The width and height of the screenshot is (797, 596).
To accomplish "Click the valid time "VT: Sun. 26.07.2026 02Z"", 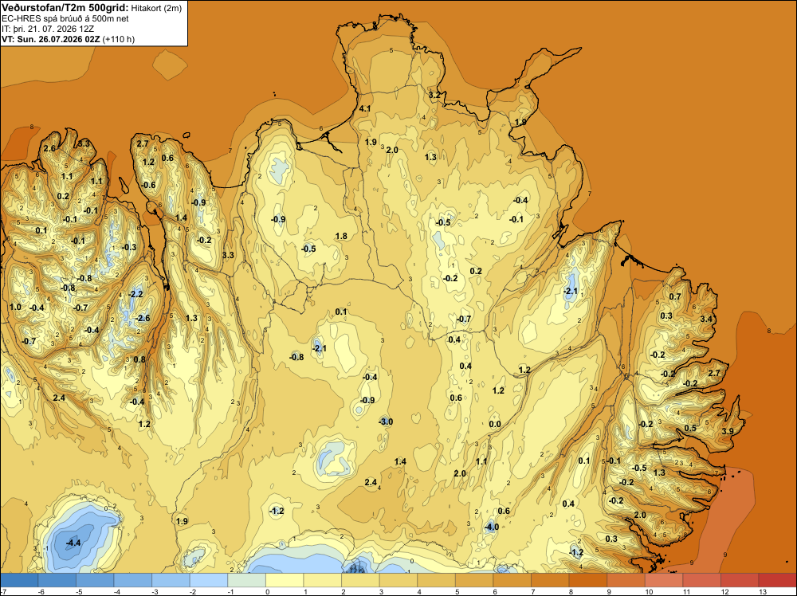I will [x=51, y=39].
